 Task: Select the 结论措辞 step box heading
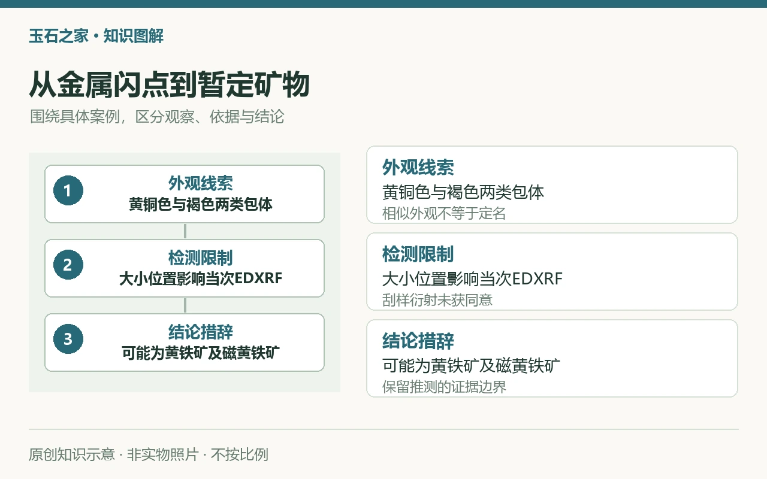pos(201,332)
